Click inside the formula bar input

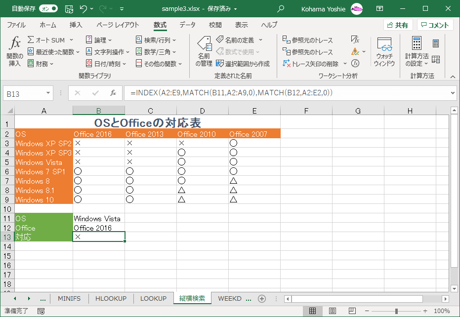click(288, 93)
